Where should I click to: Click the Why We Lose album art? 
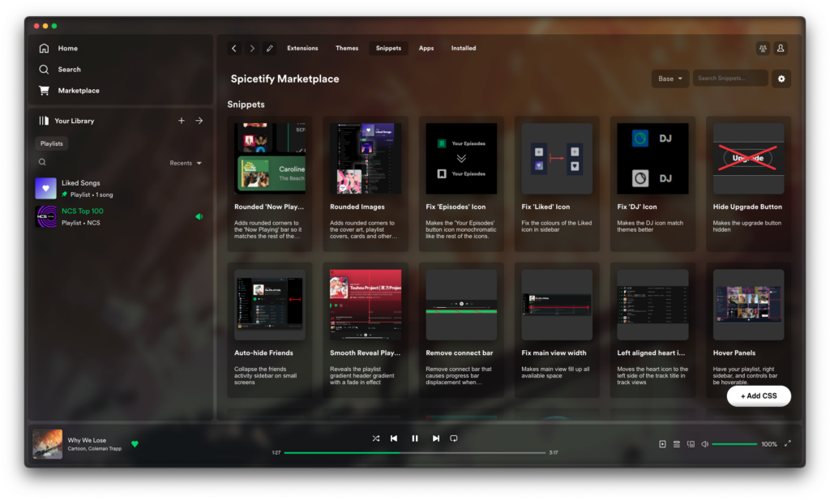click(48, 444)
